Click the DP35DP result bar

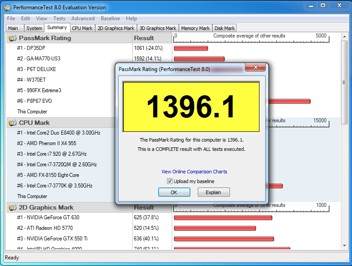(191, 48)
